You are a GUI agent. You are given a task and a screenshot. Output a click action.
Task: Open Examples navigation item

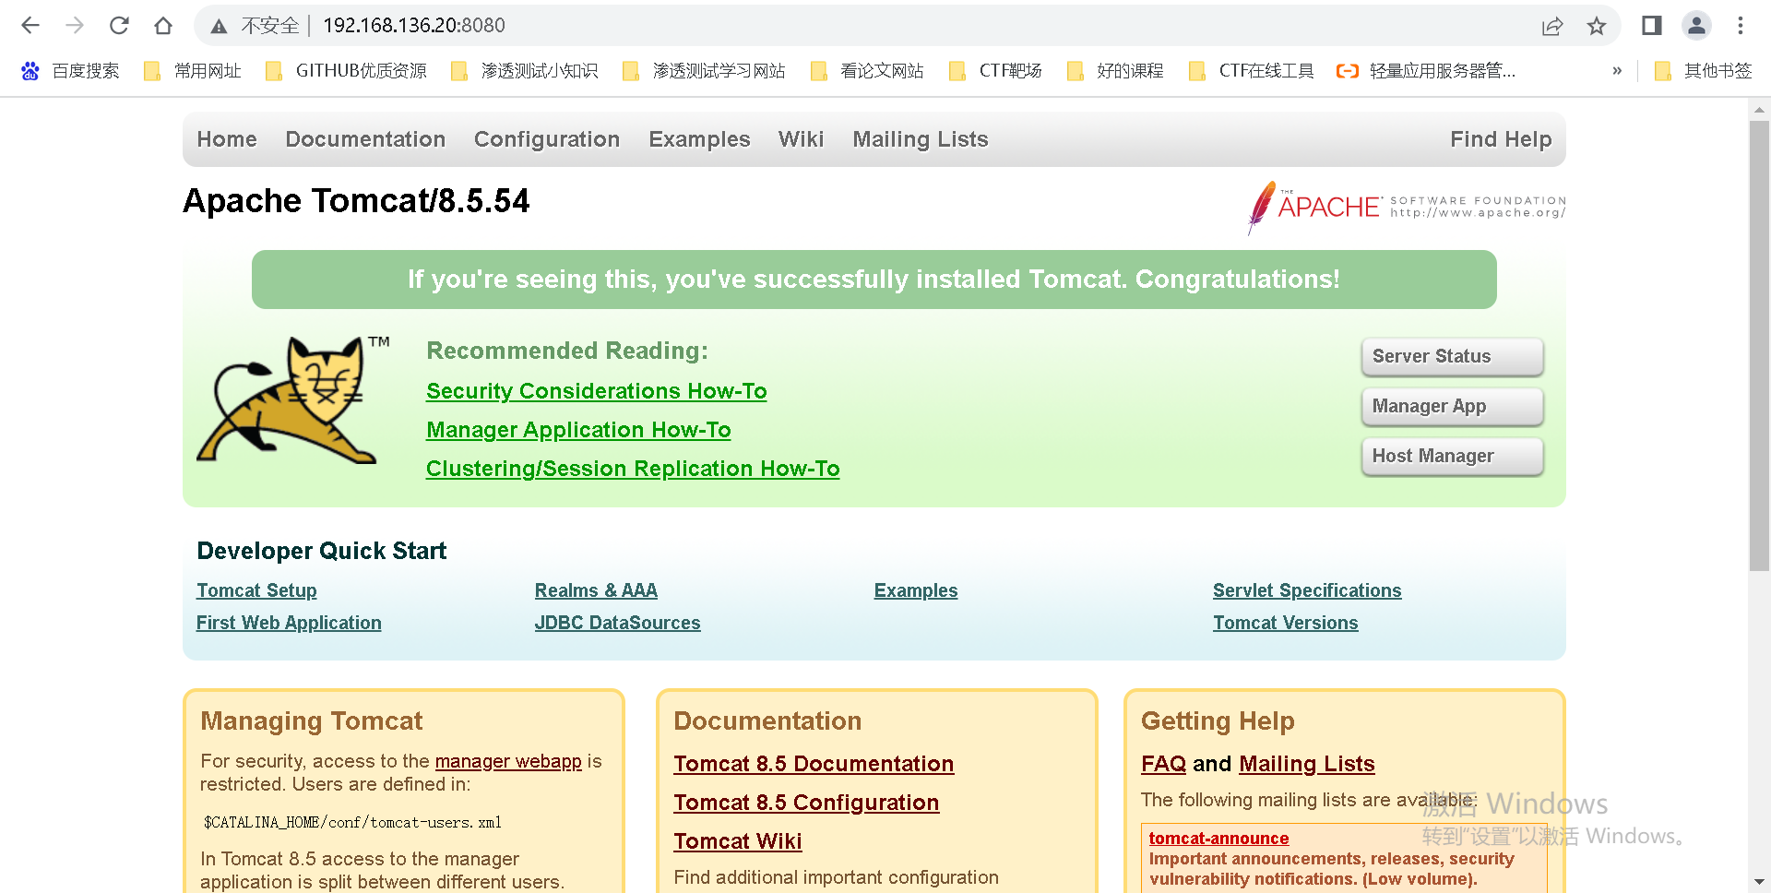[x=699, y=139]
